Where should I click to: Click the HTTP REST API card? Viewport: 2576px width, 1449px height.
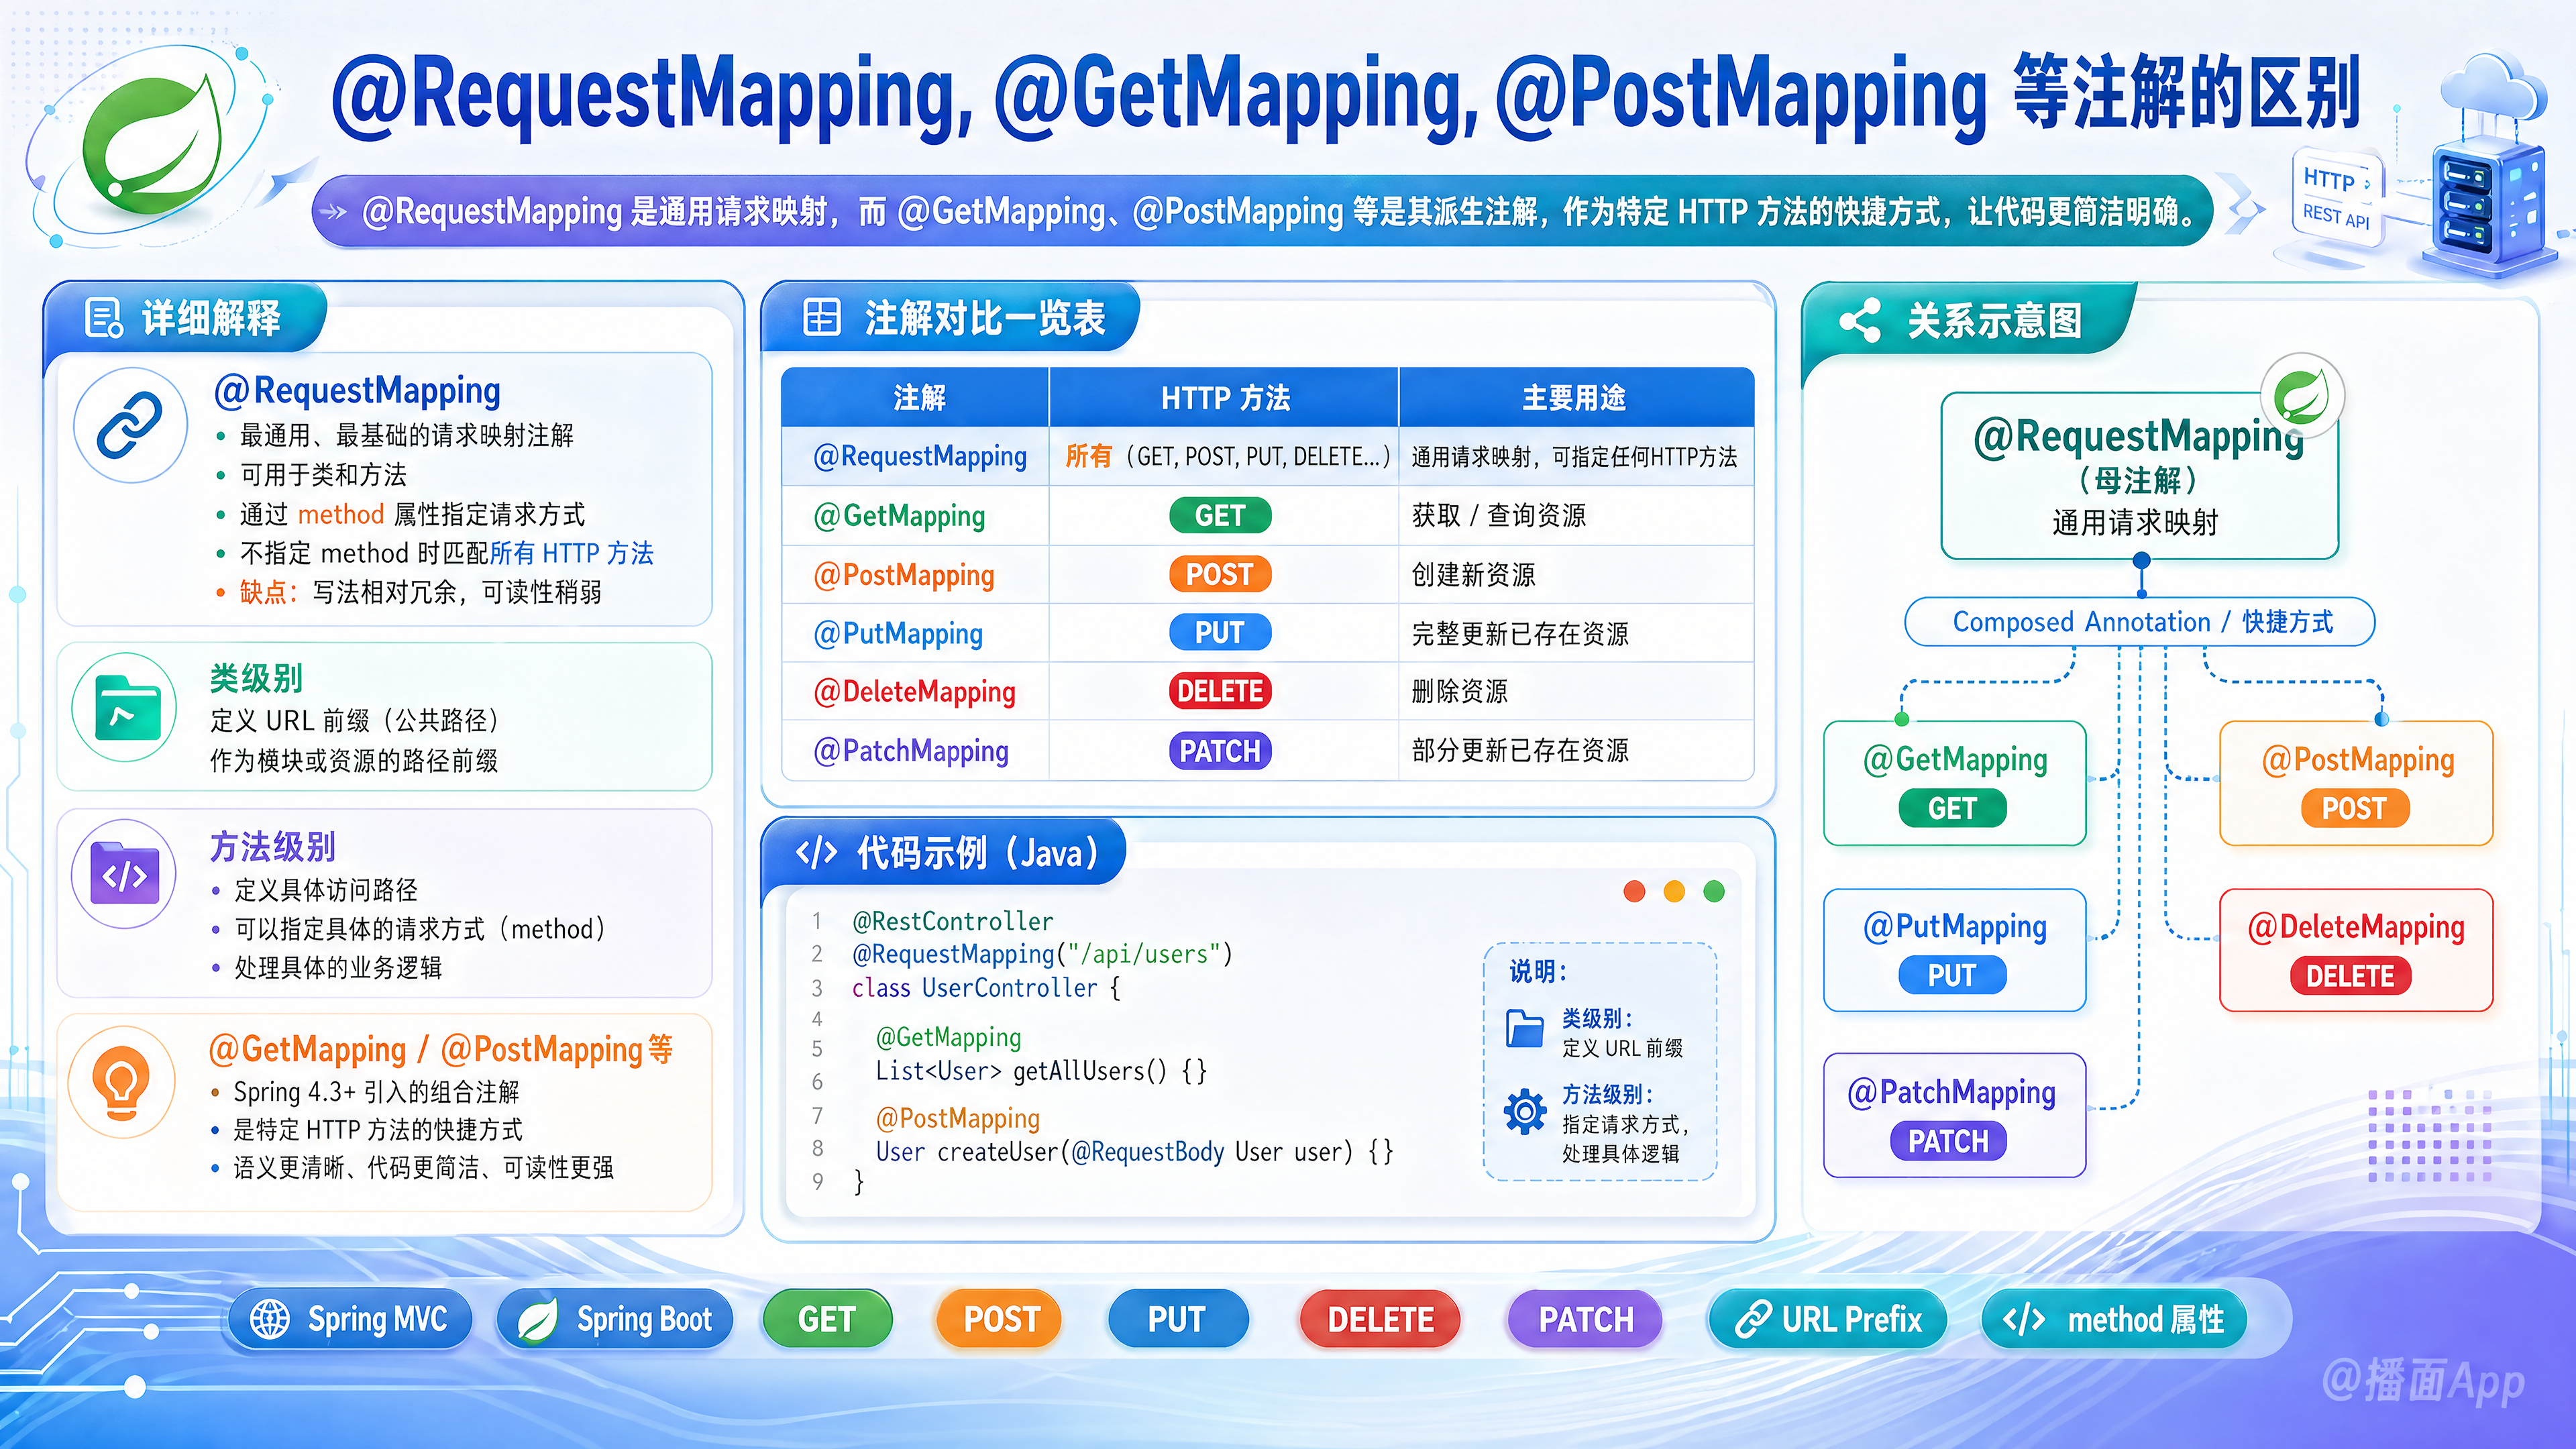(x=2337, y=197)
